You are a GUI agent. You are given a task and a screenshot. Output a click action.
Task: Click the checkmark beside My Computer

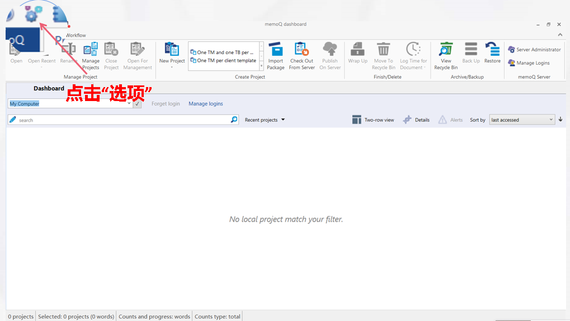(137, 104)
